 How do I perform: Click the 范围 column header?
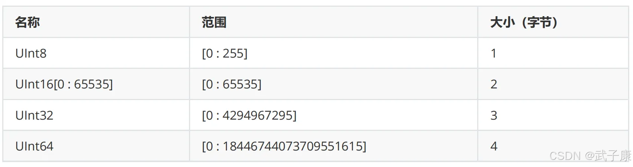[214, 23]
